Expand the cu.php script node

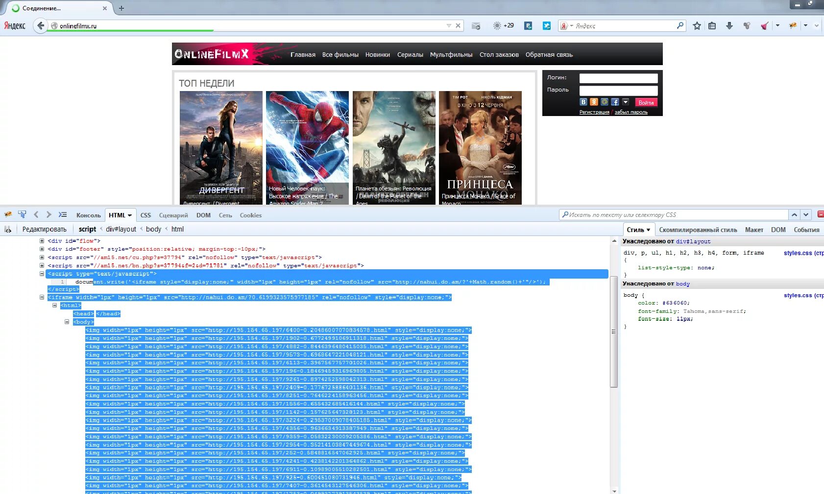[42, 257]
